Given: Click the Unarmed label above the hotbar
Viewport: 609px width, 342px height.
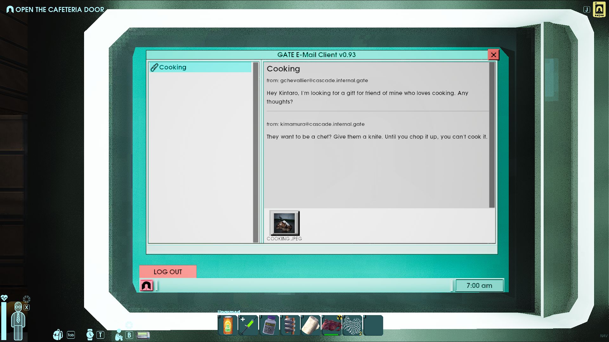Looking at the screenshot, I should [x=229, y=312].
